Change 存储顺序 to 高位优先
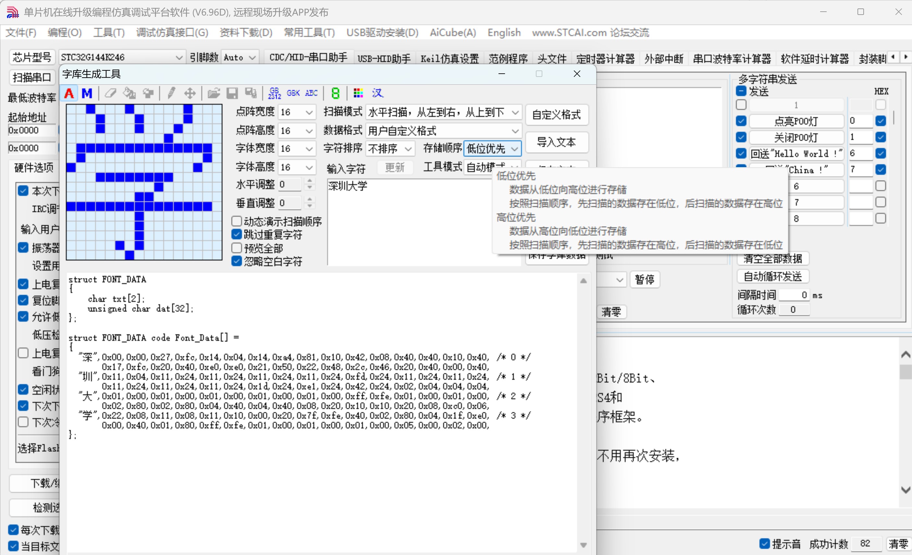Screen dimensions: 912x555 click(517, 218)
